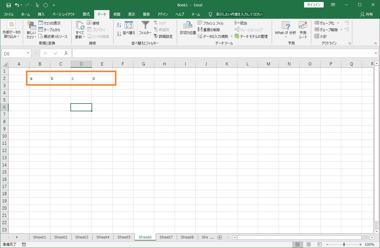Screen dimensions: 380x248
Task: Click the ribbon display options icon
Action: point(333,5)
